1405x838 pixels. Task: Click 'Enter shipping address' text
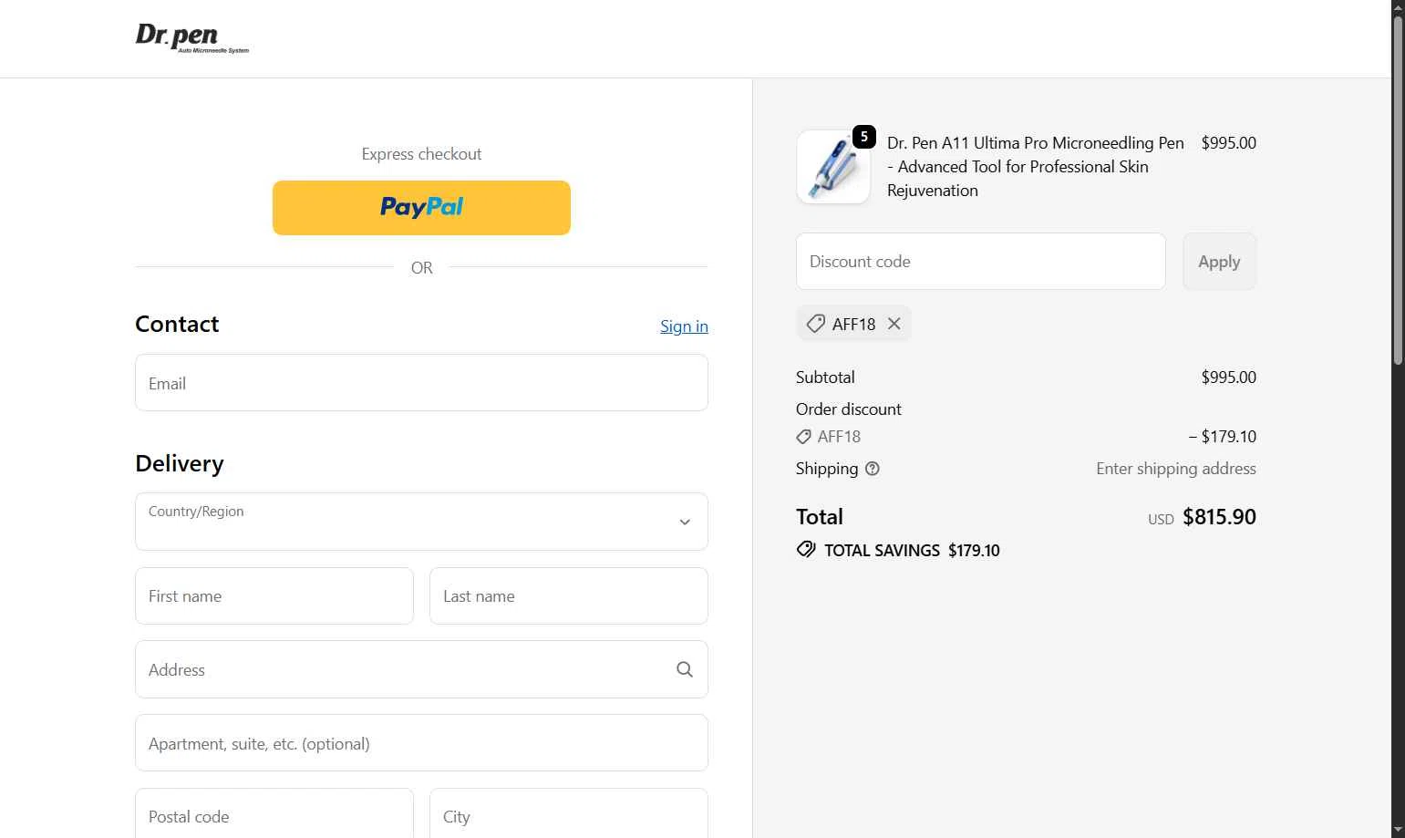point(1176,469)
